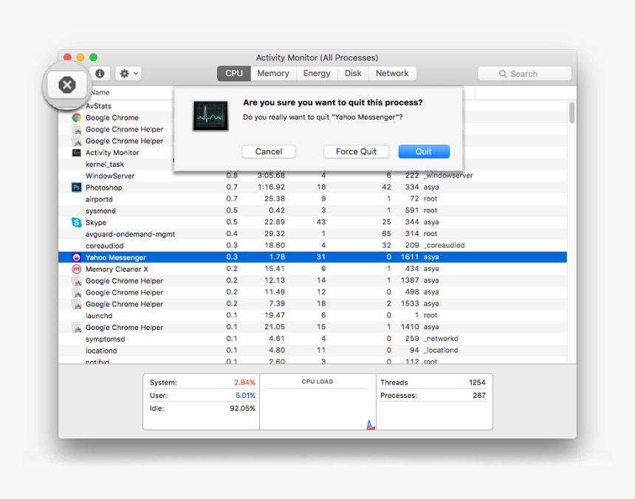The width and height of the screenshot is (635, 499).
Task: Click the Skype process name
Action: pos(96,223)
